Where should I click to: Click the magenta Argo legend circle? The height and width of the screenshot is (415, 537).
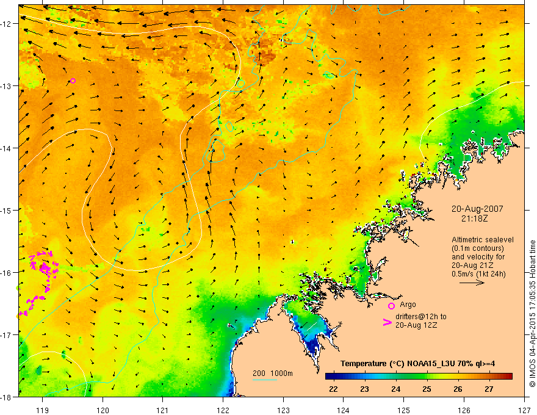tap(391, 306)
